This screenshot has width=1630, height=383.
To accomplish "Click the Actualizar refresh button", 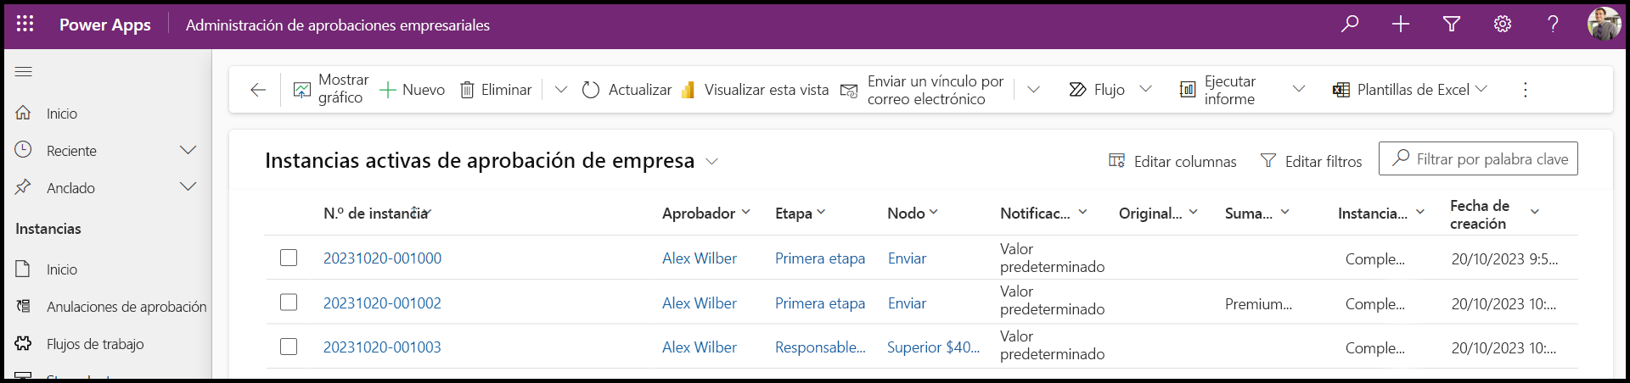I will click(627, 90).
